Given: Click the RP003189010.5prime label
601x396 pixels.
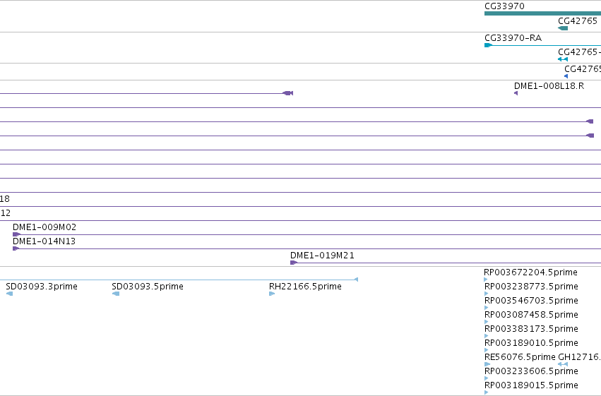Looking at the screenshot, I should [531, 343].
